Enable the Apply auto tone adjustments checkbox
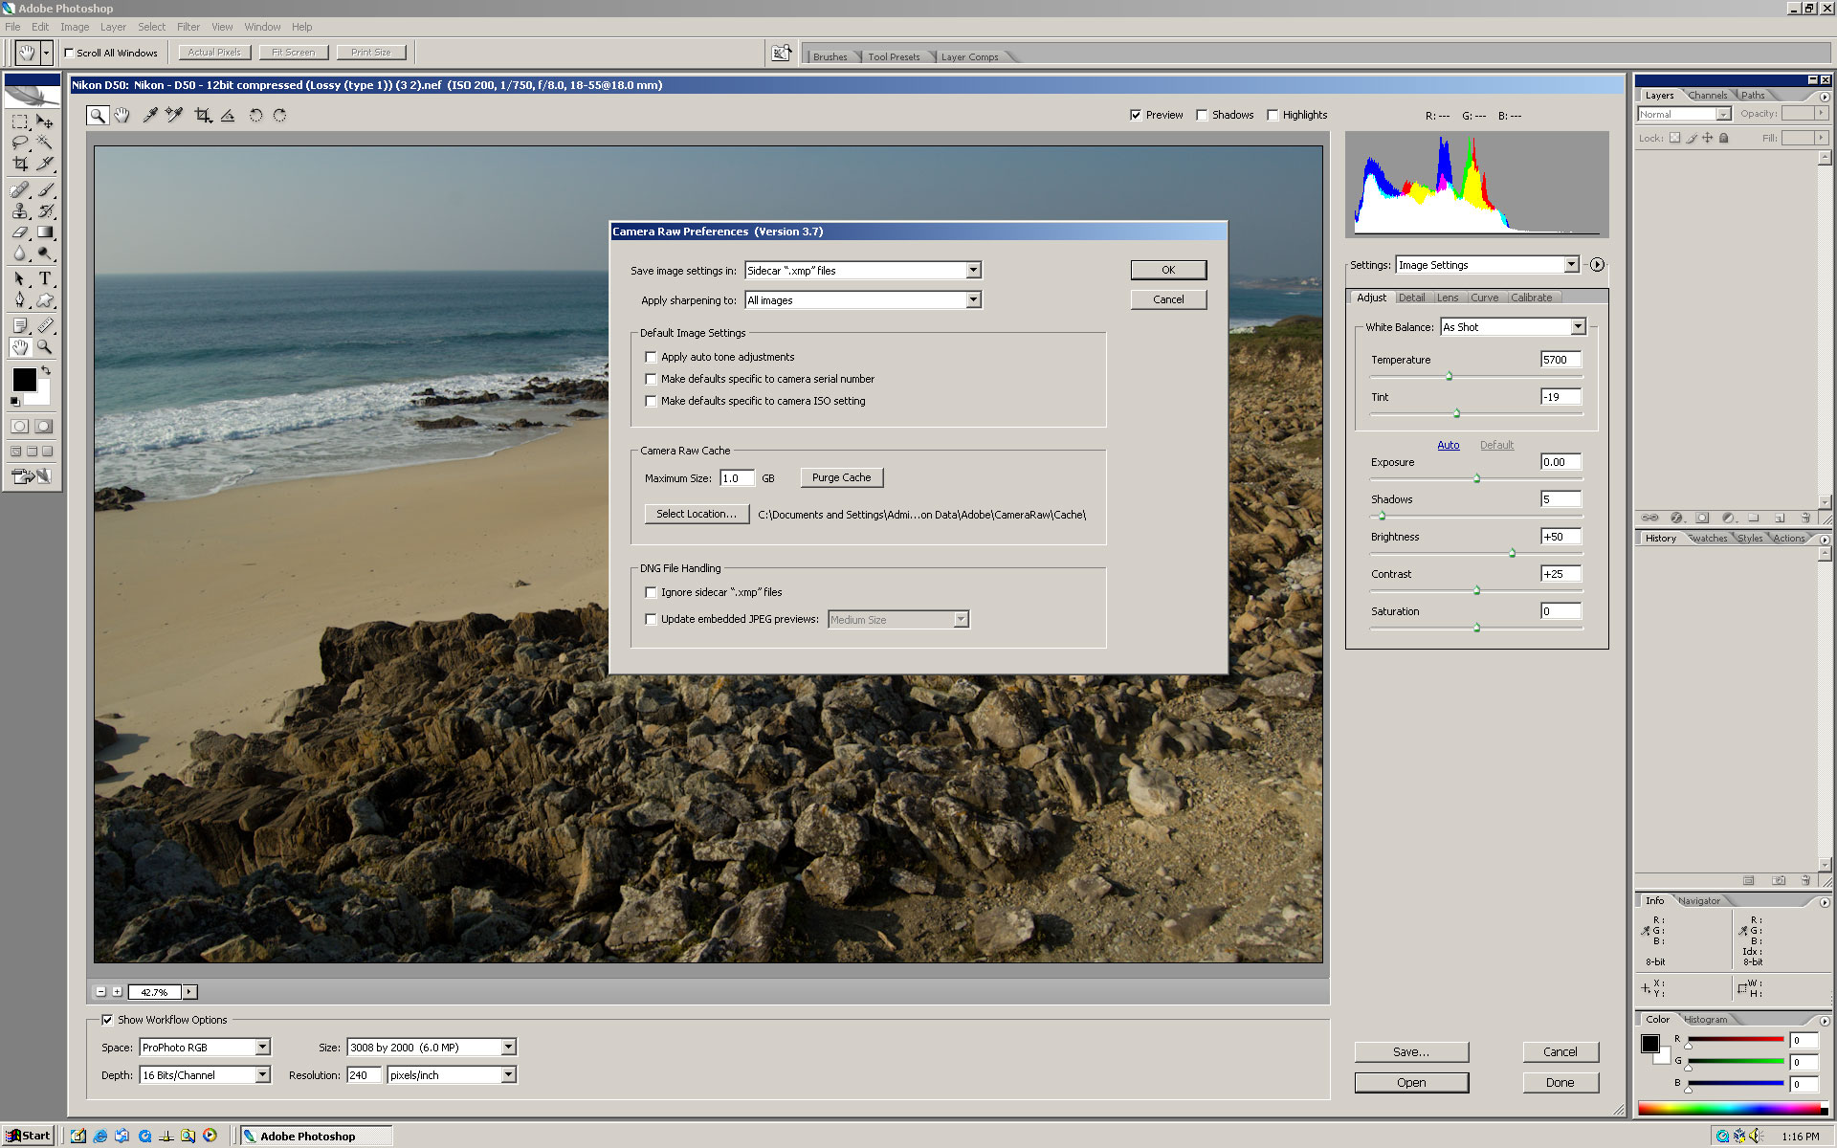 click(652, 356)
